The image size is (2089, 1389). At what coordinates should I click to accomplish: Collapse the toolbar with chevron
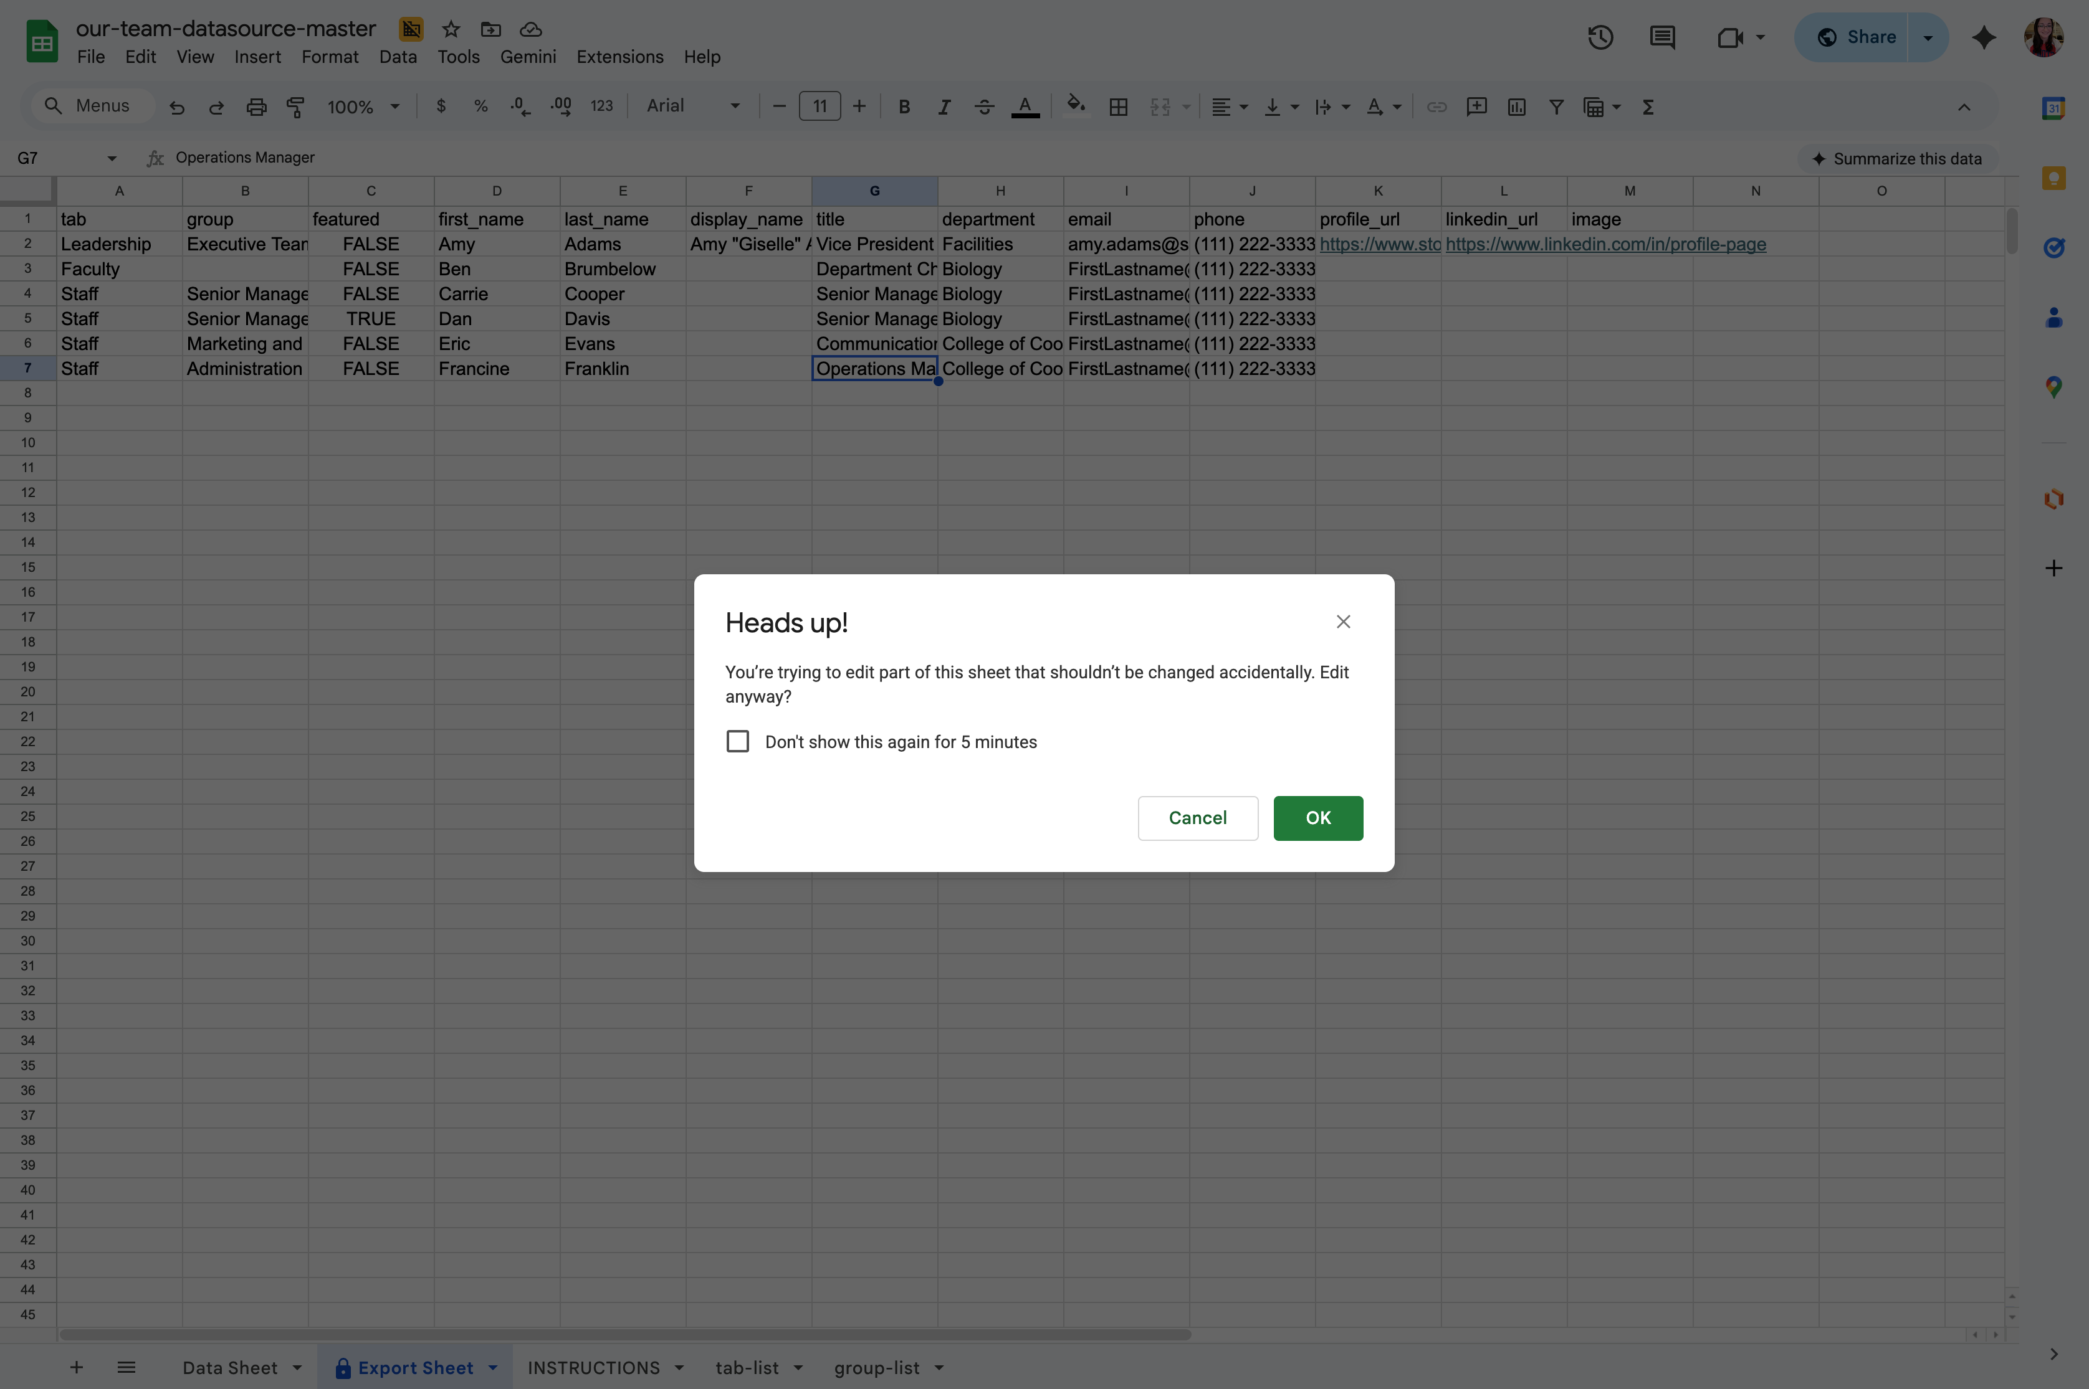[x=1964, y=107]
